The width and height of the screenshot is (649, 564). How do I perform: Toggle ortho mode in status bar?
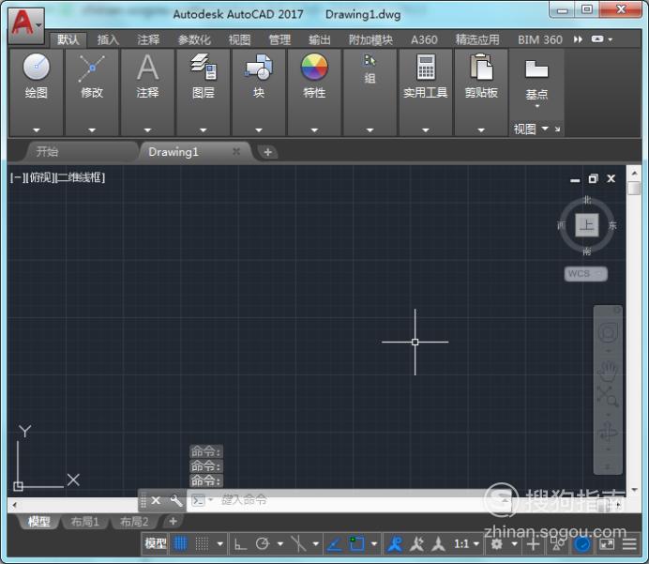[240, 543]
